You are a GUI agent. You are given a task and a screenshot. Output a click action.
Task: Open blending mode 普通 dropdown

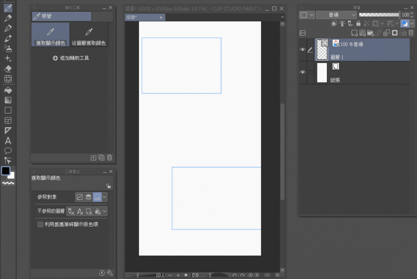336,15
